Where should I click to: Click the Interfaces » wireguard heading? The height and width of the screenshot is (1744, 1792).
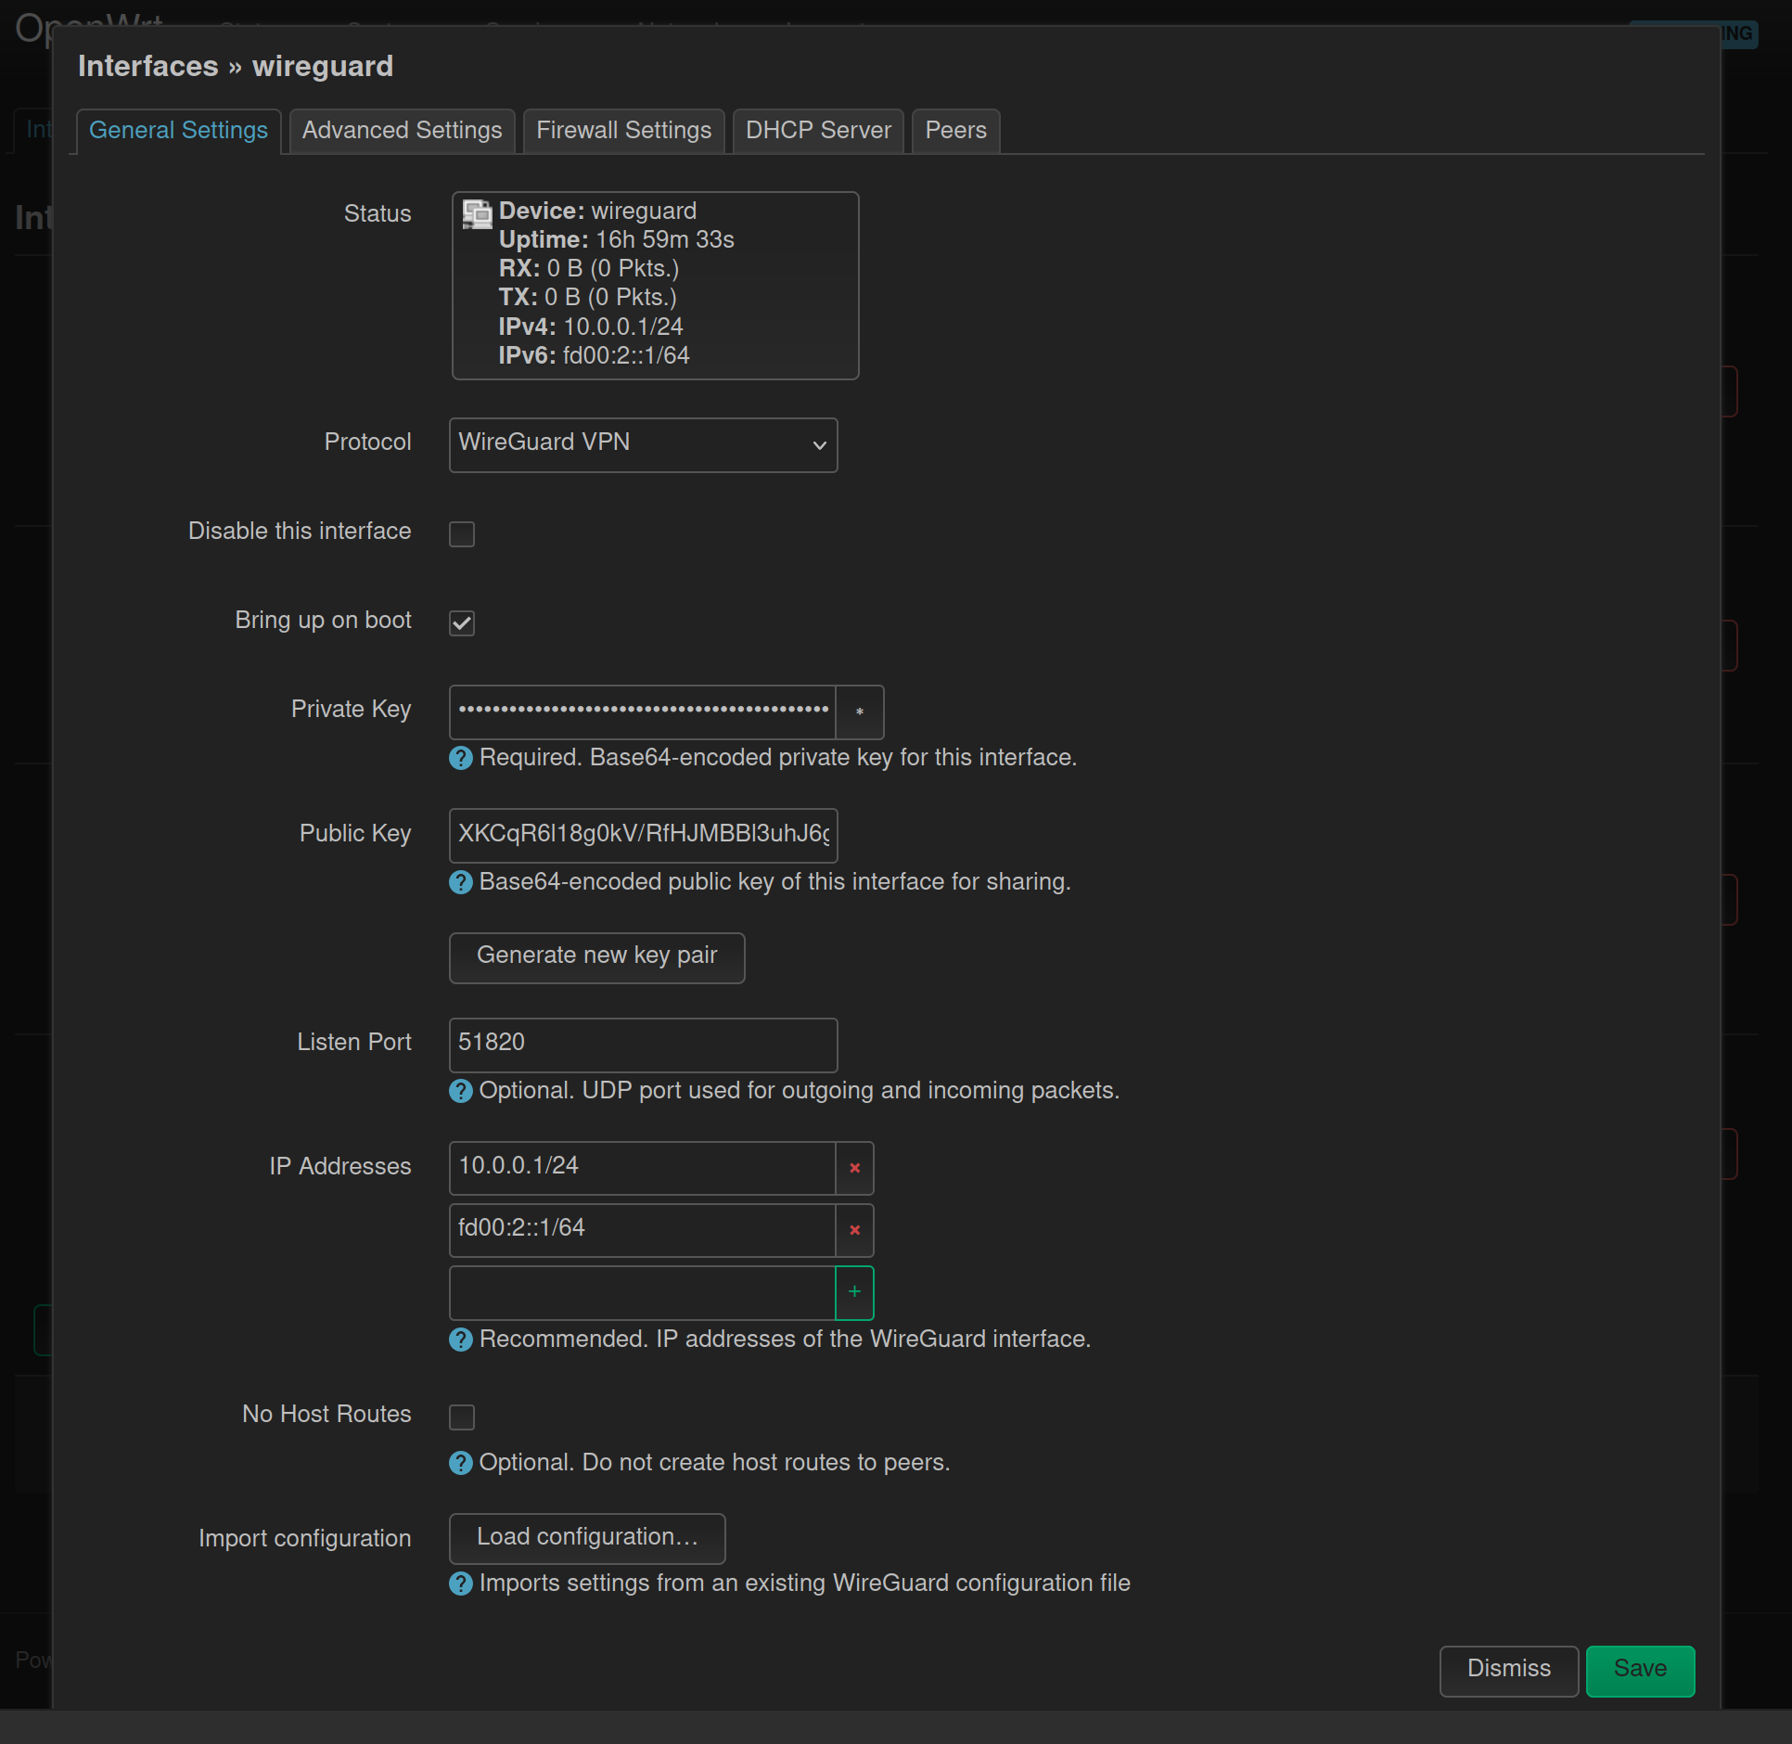tap(236, 67)
